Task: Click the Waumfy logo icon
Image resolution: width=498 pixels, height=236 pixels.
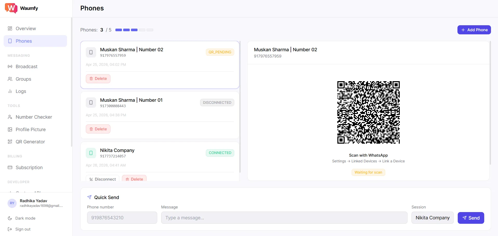Action: [x=11, y=8]
